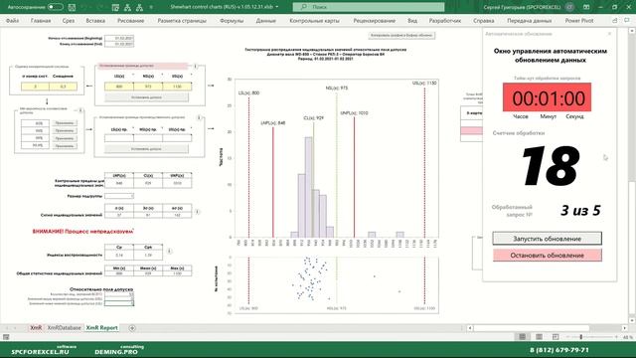The height and width of the screenshot is (358, 636).
Task: Click the second of the two hierarchy-diagram quick-access icons
Action: pyautogui.click(x=139, y=7)
